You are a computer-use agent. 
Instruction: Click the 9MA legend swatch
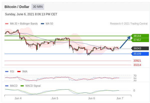(19, 72)
